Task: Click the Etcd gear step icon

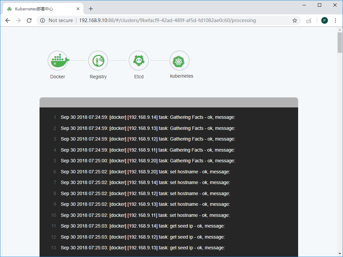Action: click(139, 61)
